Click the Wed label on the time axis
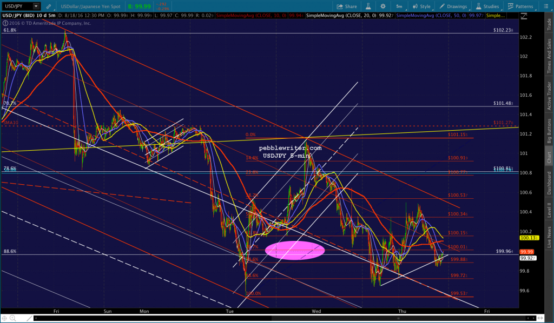This screenshot has height=323, width=554. click(316, 311)
